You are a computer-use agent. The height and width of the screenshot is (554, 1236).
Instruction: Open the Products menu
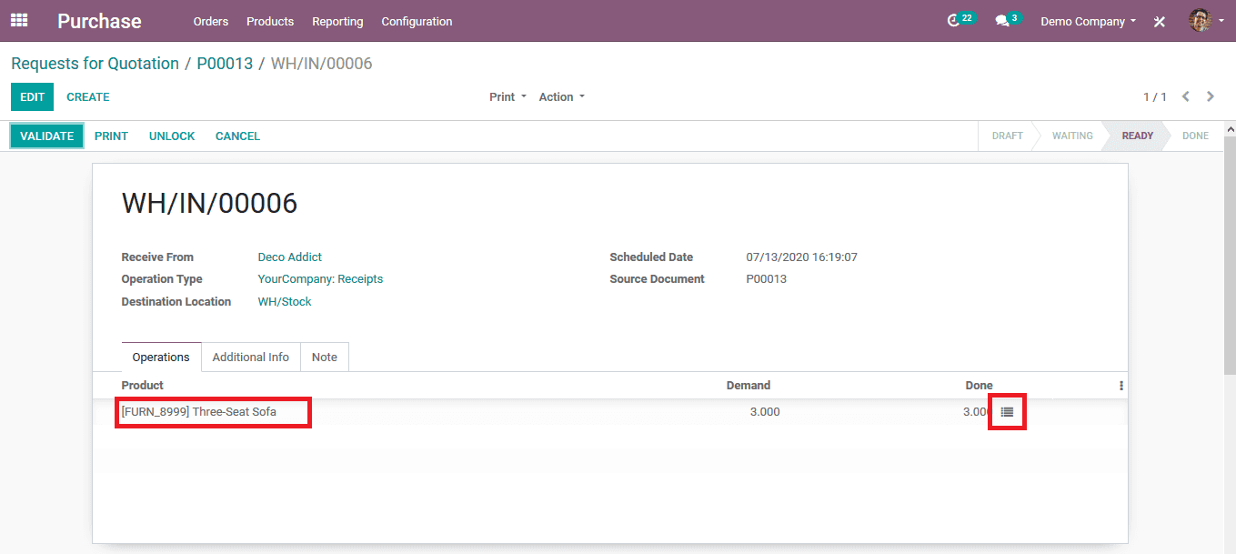(270, 21)
